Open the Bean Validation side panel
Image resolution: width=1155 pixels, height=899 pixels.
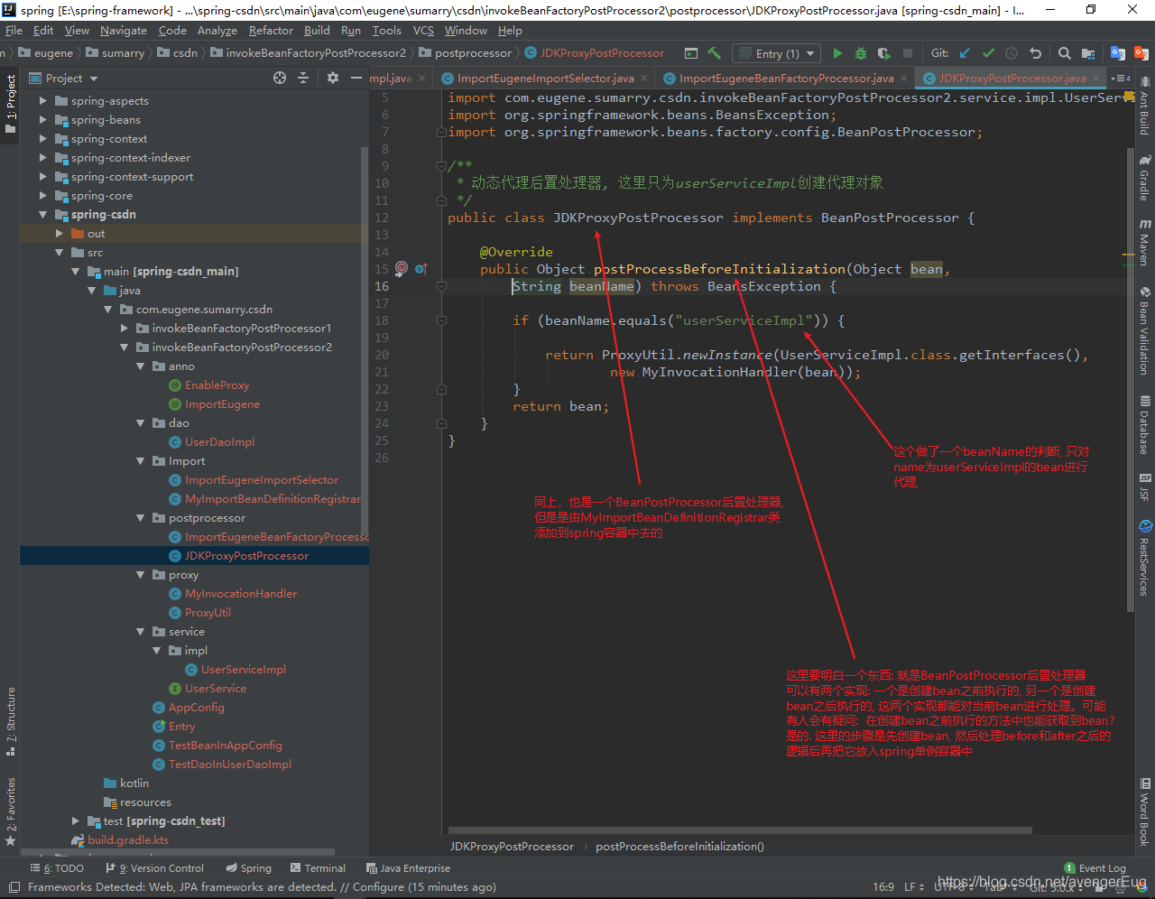click(1144, 330)
